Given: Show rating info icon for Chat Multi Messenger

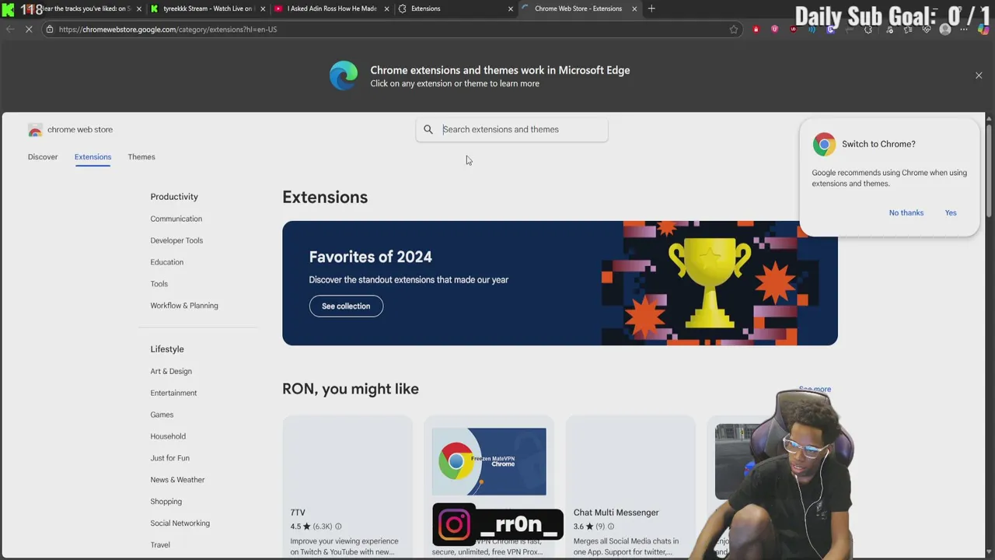Looking at the screenshot, I should pos(610,527).
